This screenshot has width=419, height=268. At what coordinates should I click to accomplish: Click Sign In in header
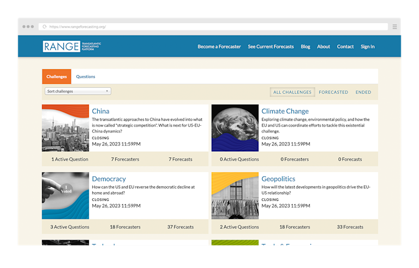point(367,46)
